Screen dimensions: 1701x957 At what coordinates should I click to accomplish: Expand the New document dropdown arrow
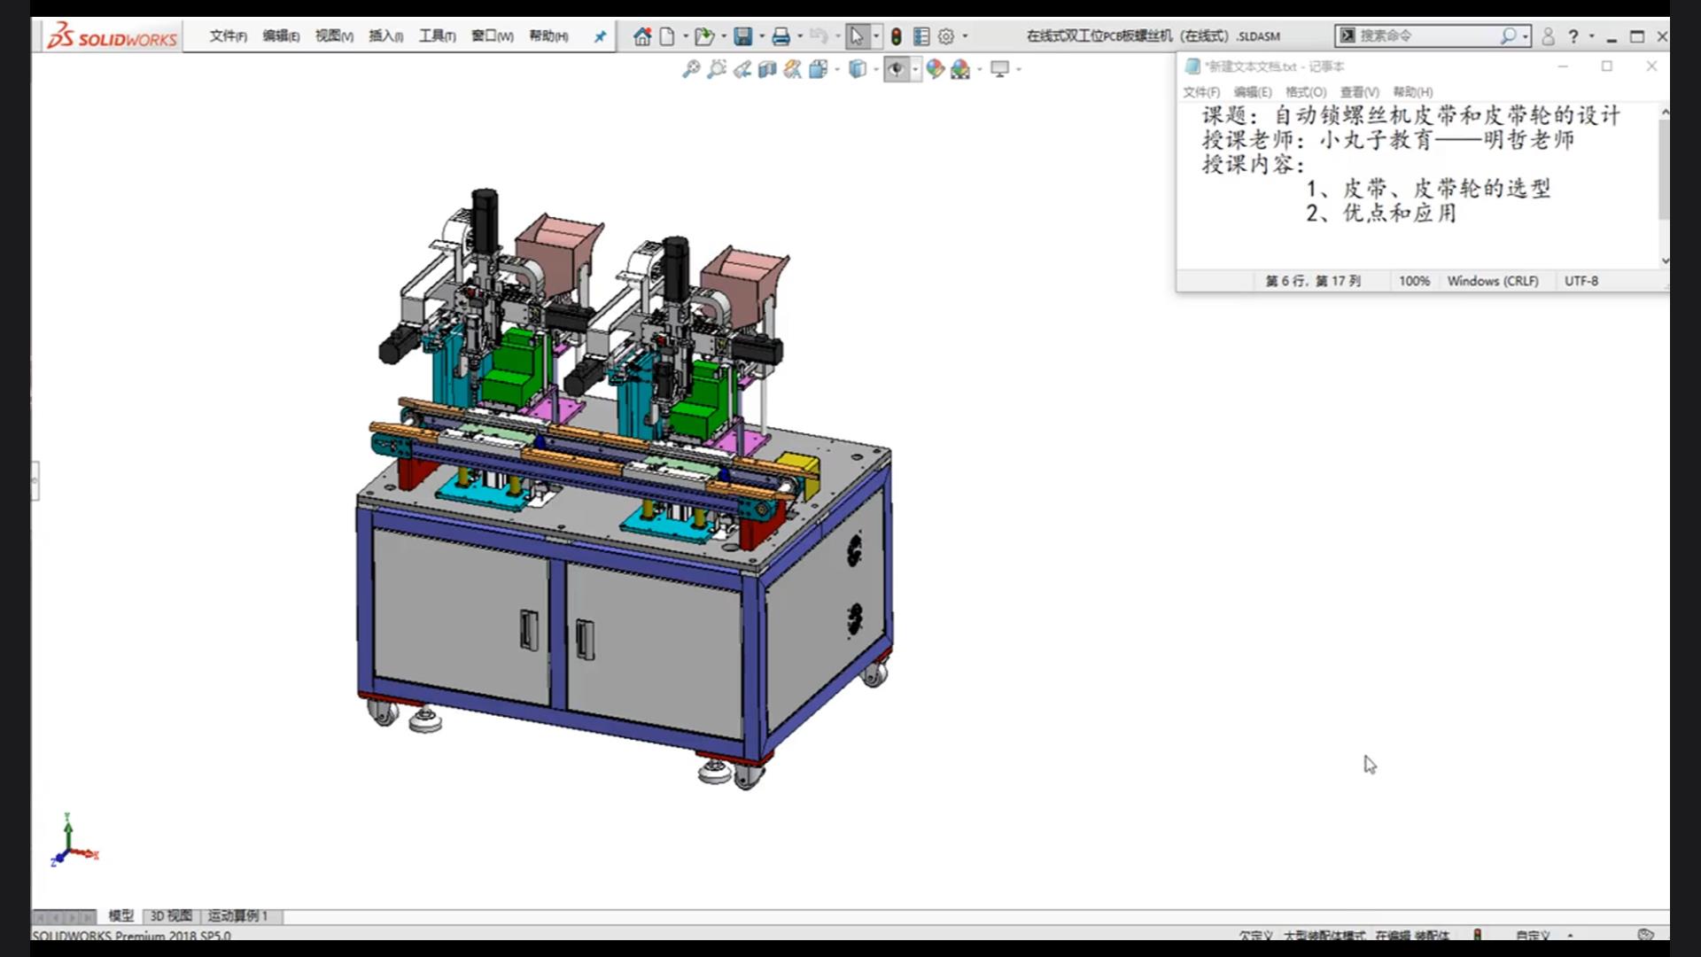685,36
